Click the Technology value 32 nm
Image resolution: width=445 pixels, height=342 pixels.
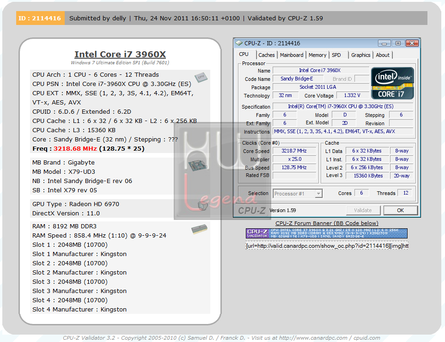click(x=286, y=95)
